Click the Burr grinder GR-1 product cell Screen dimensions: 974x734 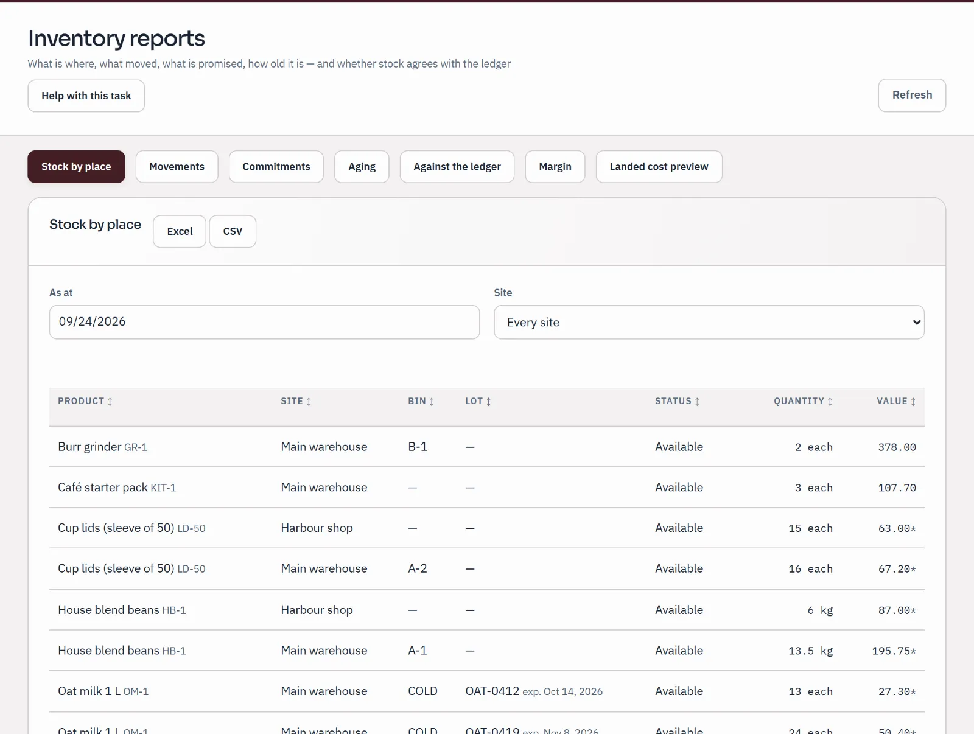tap(103, 447)
